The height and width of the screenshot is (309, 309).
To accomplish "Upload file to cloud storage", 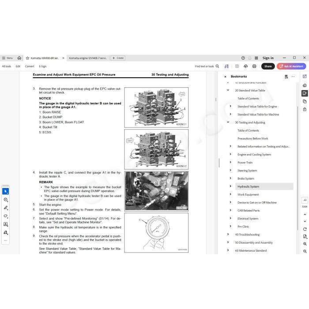I will tap(245, 66).
